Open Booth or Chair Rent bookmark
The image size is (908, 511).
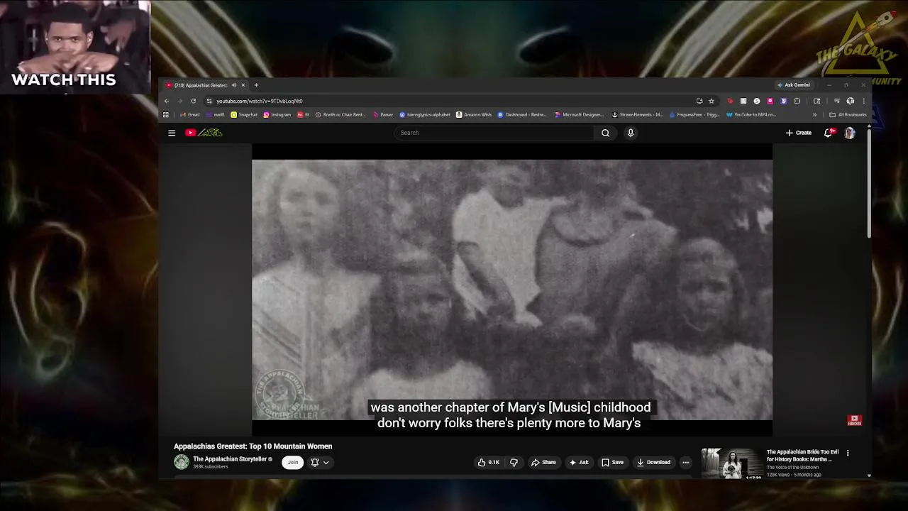point(340,114)
